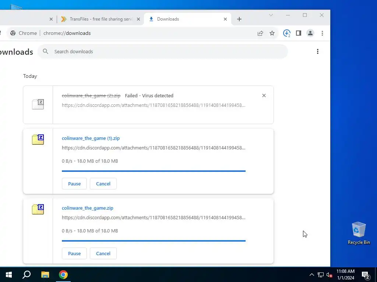377x282 pixels.
Task: Open the Chrome profile avatar icon
Action: coord(310,33)
